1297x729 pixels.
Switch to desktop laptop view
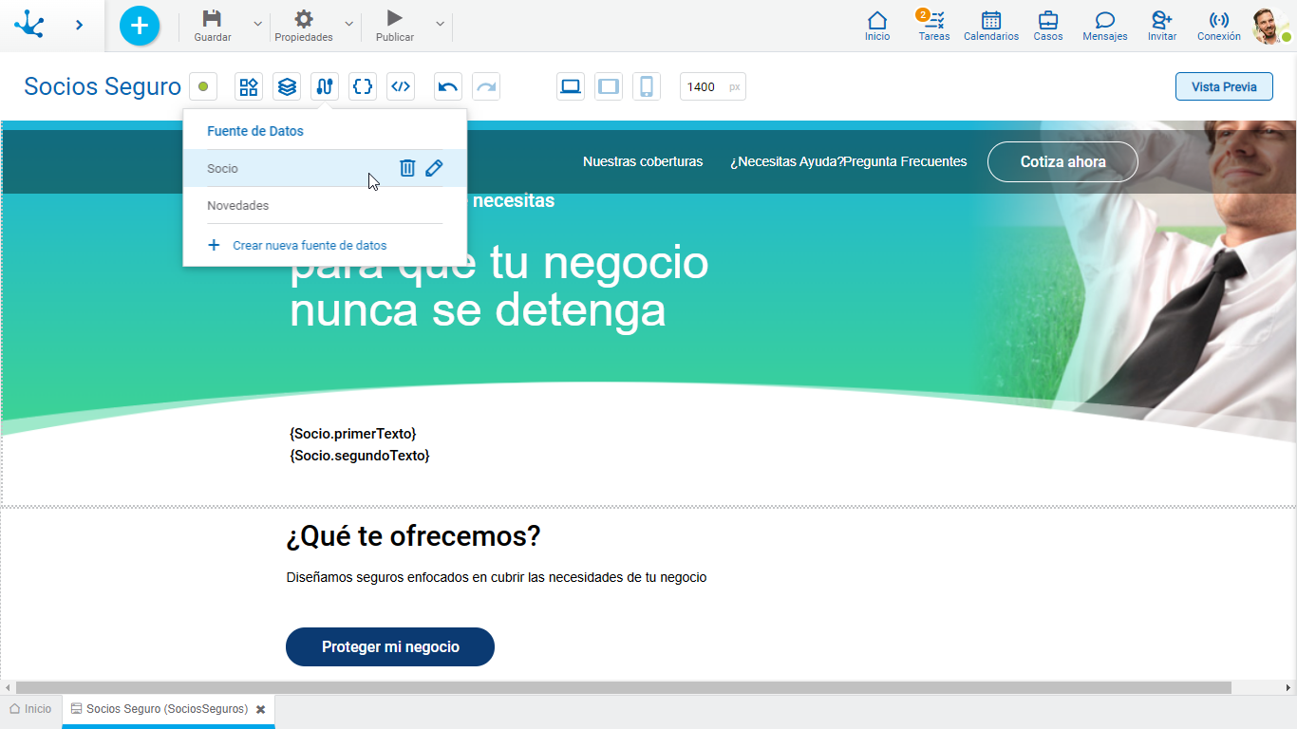pos(571,86)
